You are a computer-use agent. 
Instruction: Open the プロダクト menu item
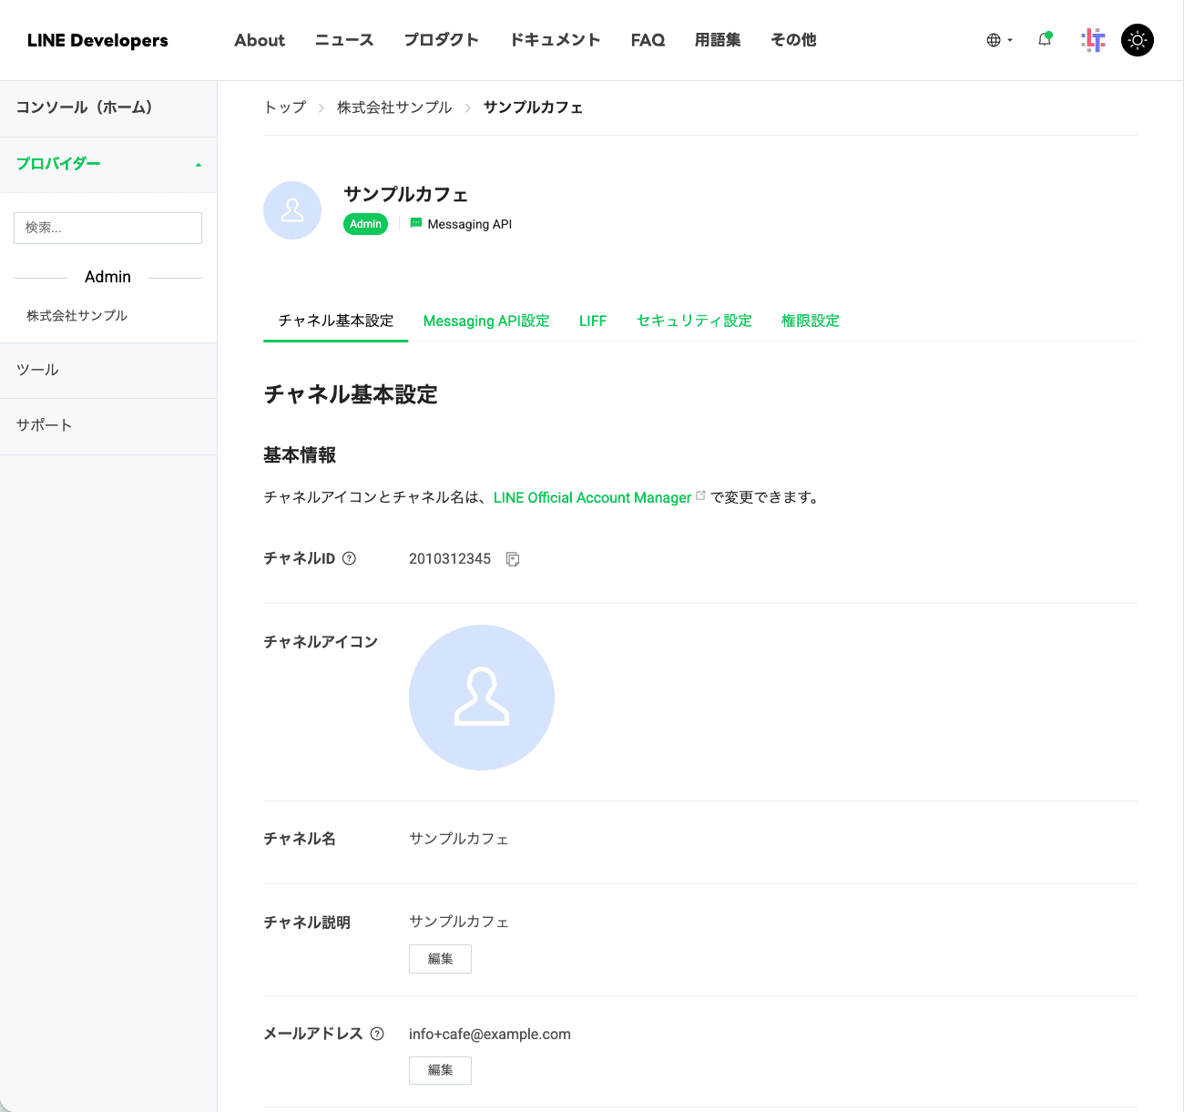(442, 40)
